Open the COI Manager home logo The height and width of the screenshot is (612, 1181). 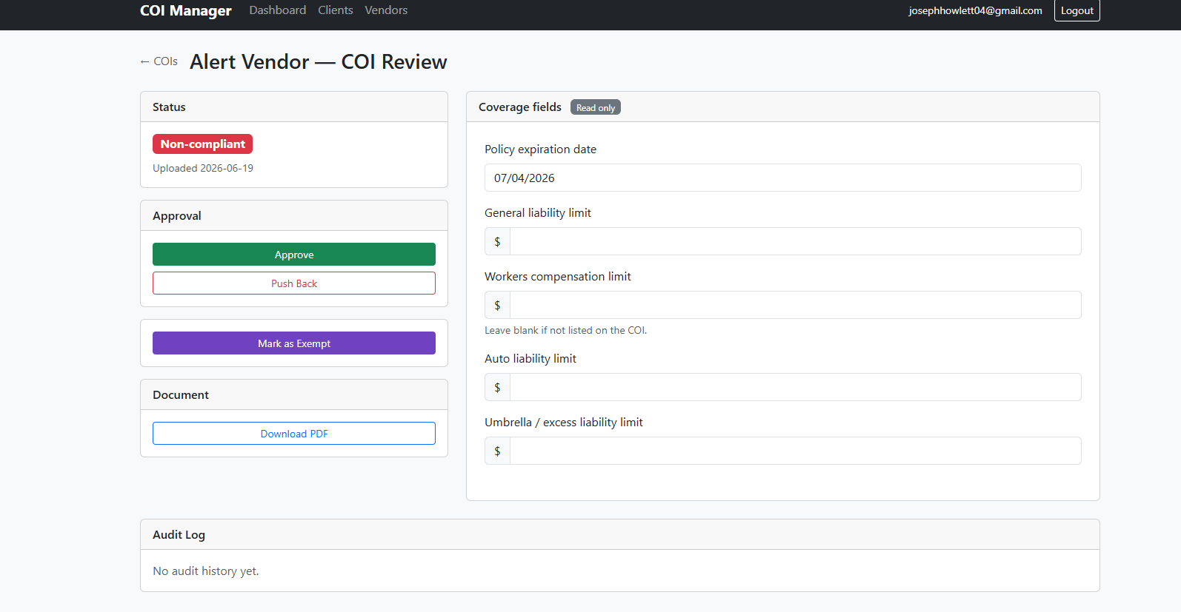pyautogui.click(x=185, y=10)
